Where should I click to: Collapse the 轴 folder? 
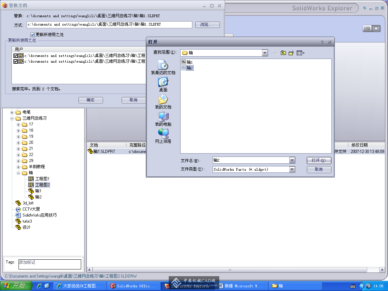(x=18, y=173)
